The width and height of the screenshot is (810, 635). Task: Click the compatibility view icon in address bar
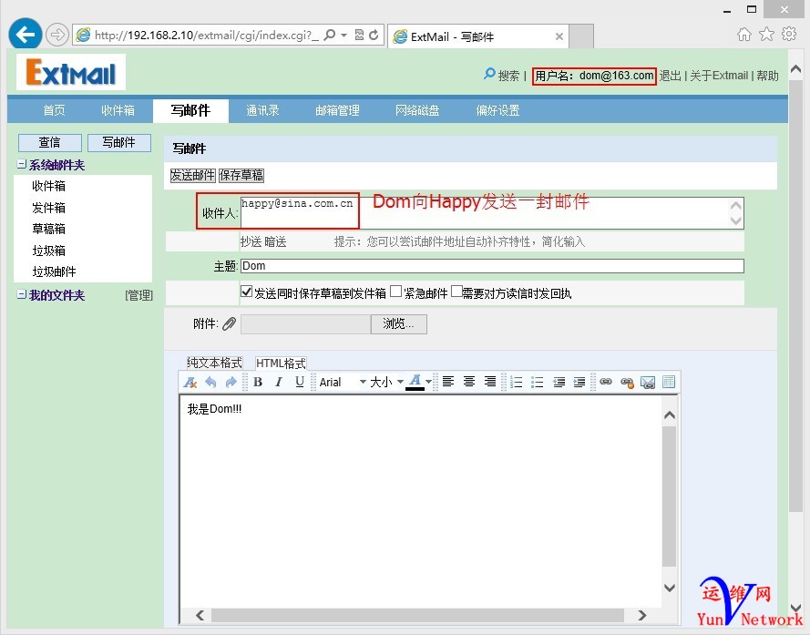click(360, 36)
